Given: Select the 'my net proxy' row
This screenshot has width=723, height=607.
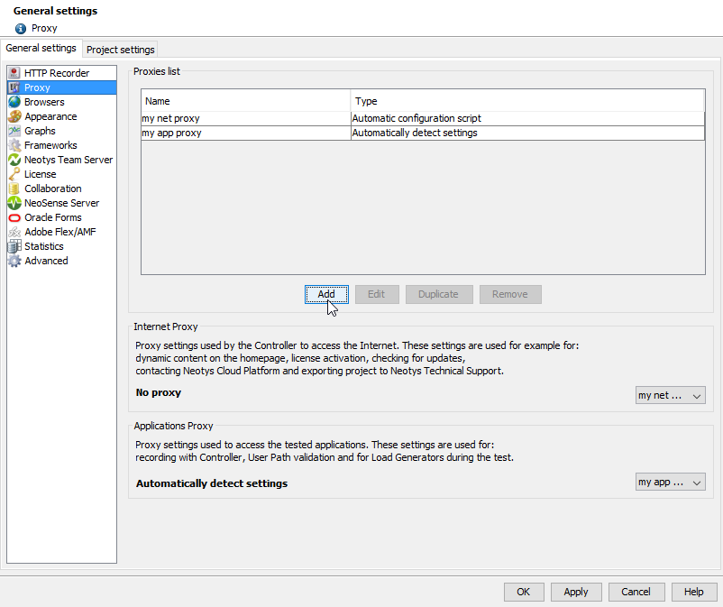Looking at the screenshot, I should (x=245, y=118).
